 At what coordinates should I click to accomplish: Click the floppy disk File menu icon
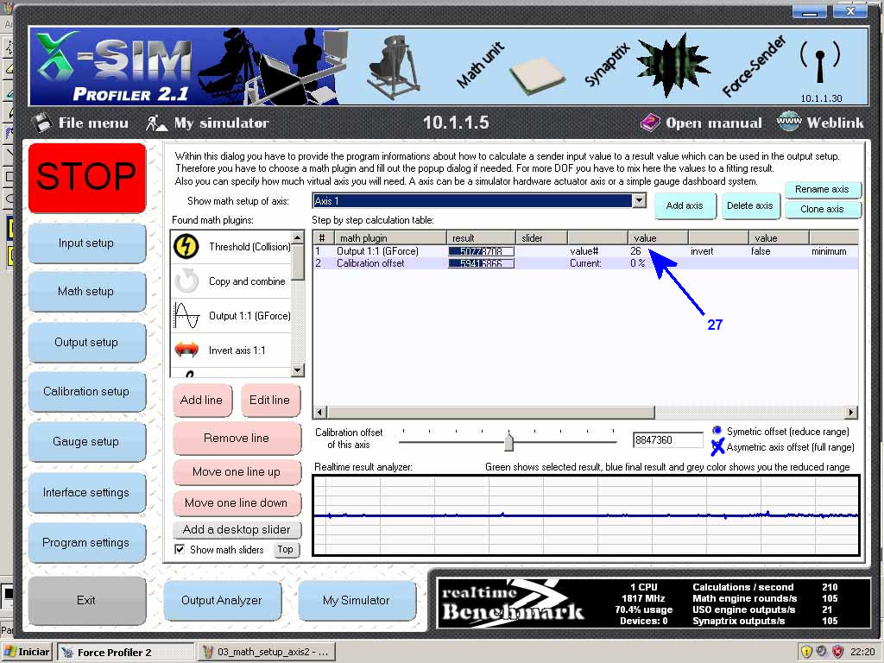coord(41,123)
